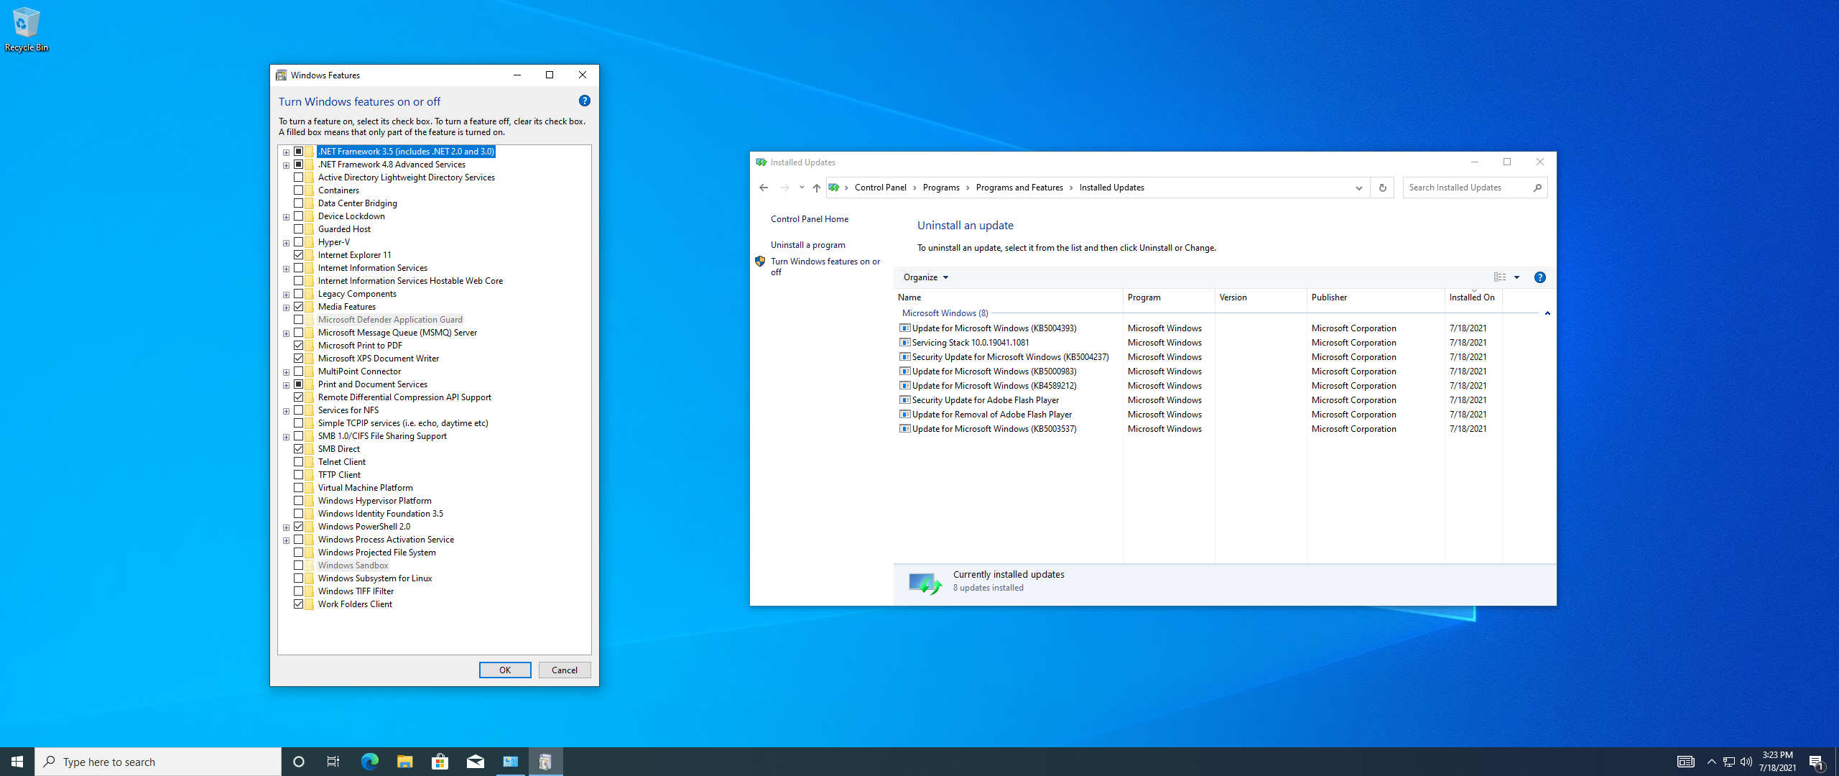Click OK in Windows Features
This screenshot has height=776, width=1839.
(505, 670)
